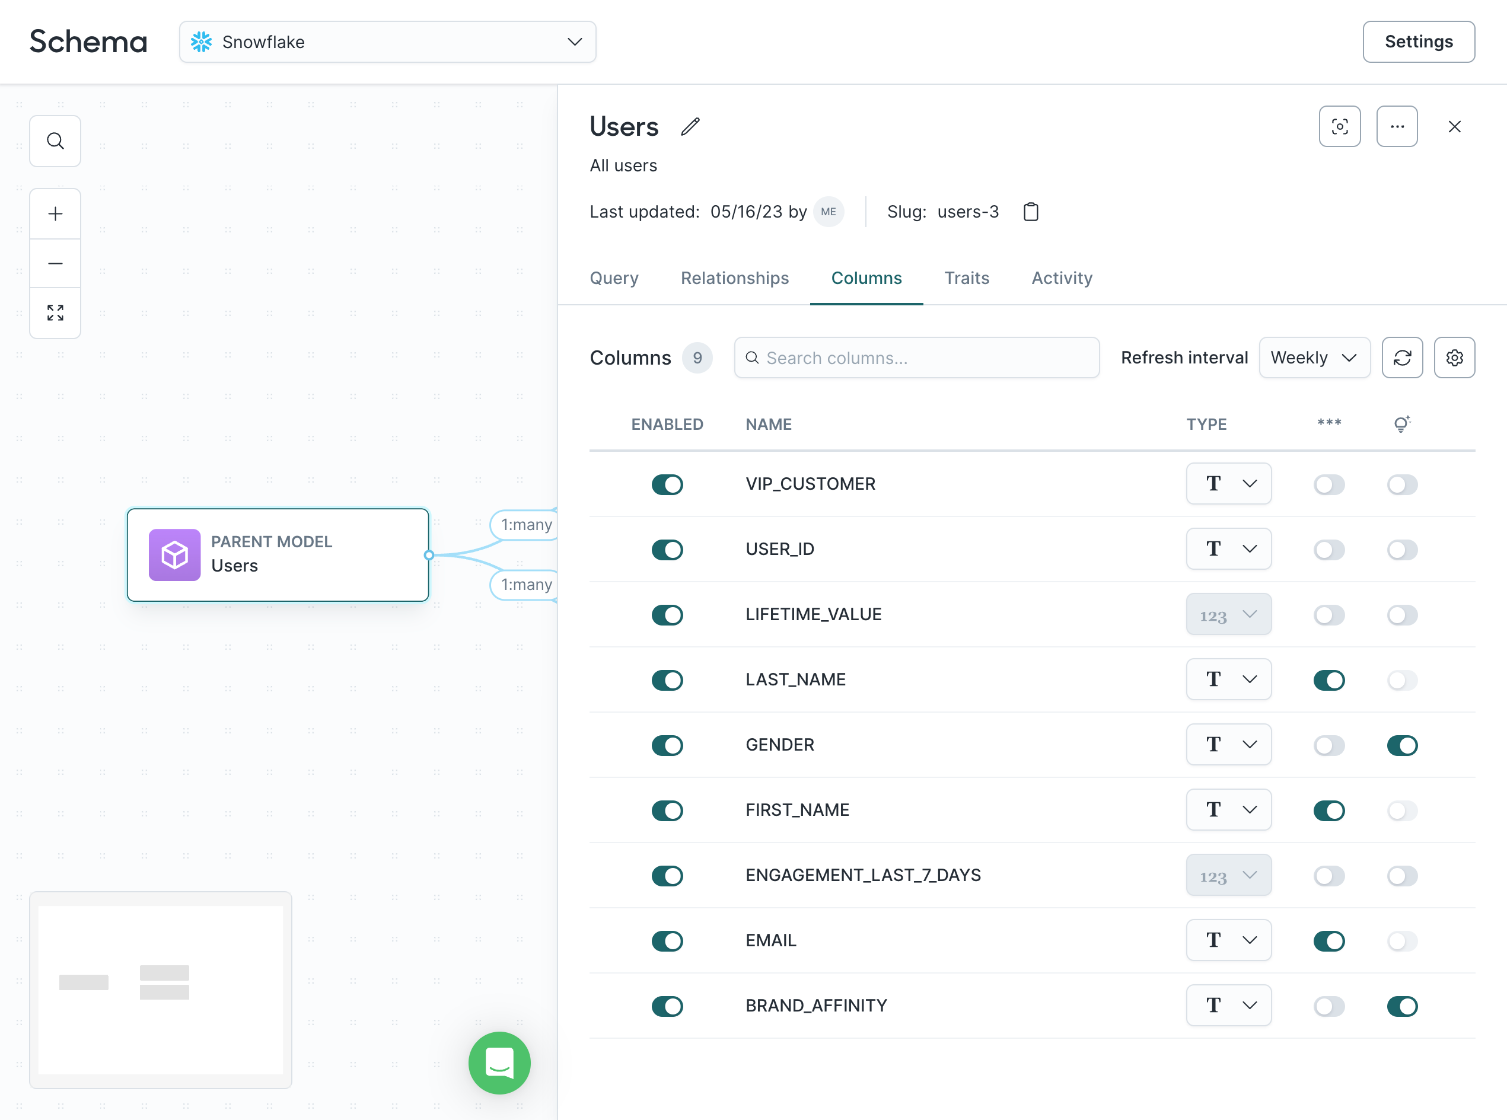The width and height of the screenshot is (1507, 1120).
Task: Click the canvas zoom-in icon
Action: point(55,213)
